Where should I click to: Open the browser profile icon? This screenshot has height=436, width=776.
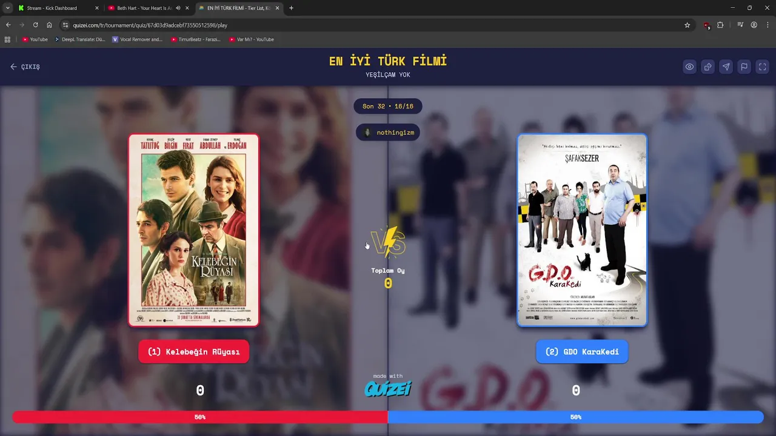tap(754, 25)
